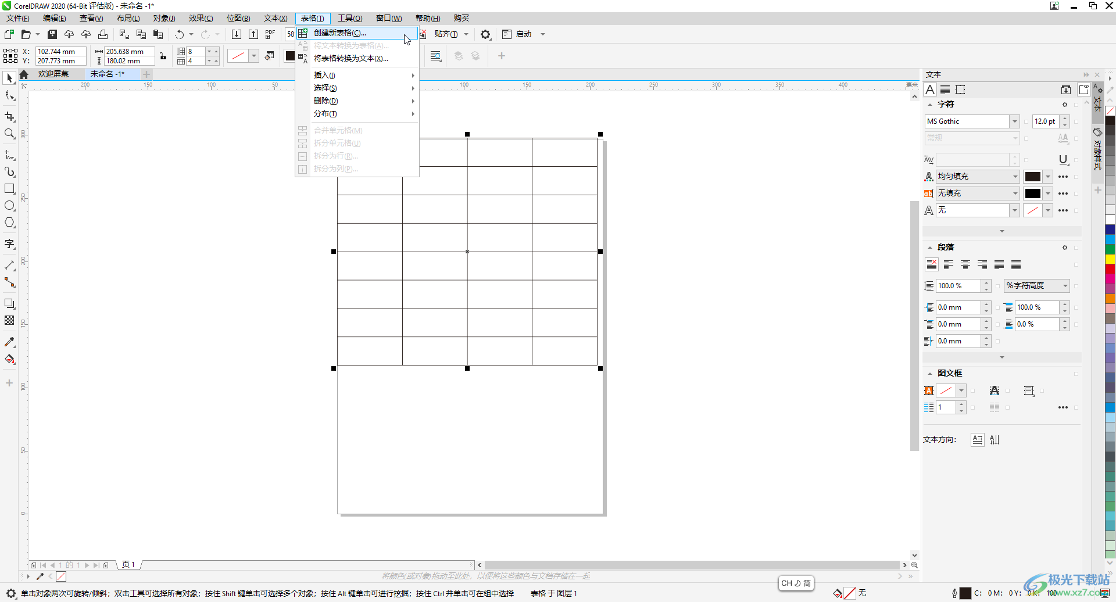Viewport: 1116px width, 602px height.
Task: Select the Shape edit tool
Action: pyautogui.click(x=9, y=96)
